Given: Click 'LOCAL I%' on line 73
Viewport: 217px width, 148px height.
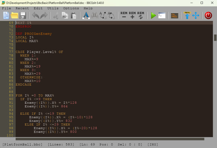Looking at the screenshot, I should [25, 37].
